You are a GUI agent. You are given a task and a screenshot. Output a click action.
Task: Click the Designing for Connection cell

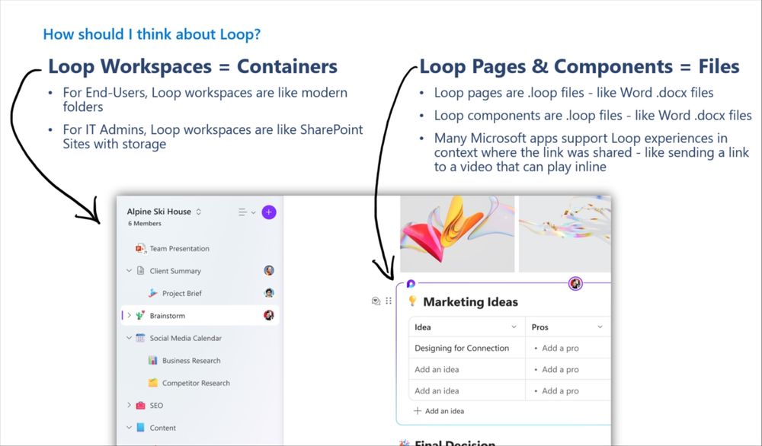coord(467,348)
